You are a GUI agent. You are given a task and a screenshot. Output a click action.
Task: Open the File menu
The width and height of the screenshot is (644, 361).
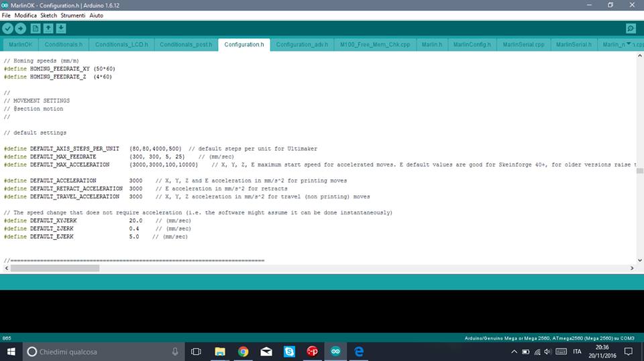(6, 15)
